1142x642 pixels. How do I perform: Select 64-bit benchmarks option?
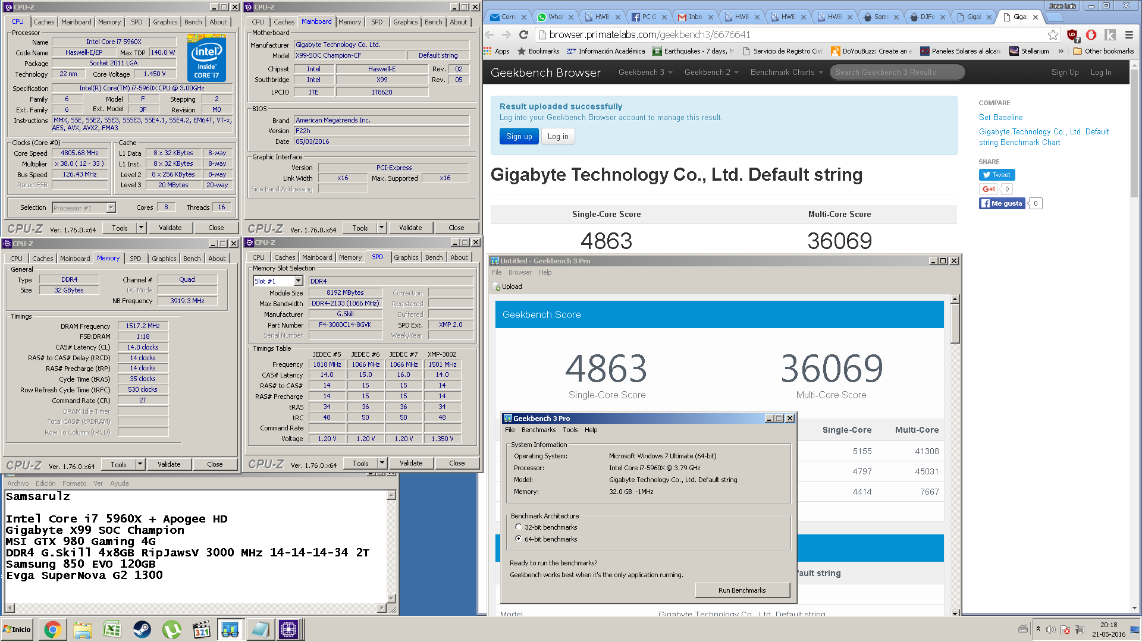(x=519, y=539)
